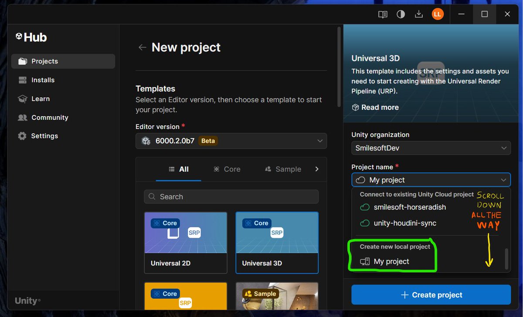Click the cloud icon beside unity-houdini-sync
Viewport: 523px width, 317px height.
[x=365, y=223]
